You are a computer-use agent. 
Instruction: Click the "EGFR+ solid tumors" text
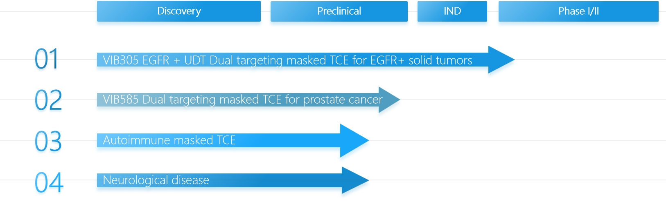421,60
